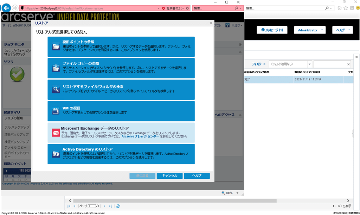The width and height of the screenshot is (360, 215).
Task: Collapse the へのアクセス panel
Action: pos(240,115)
